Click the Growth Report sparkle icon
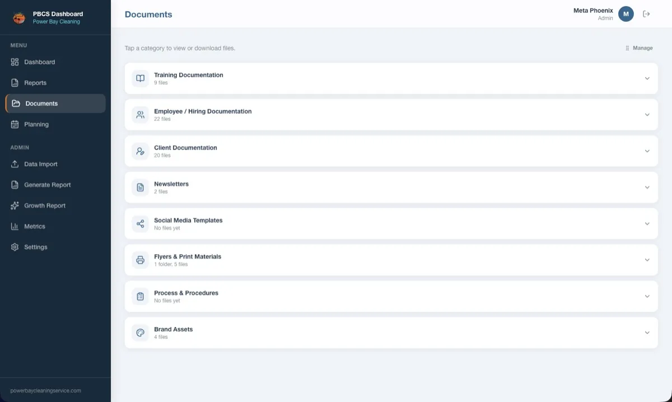This screenshot has width=672, height=402. click(x=15, y=205)
